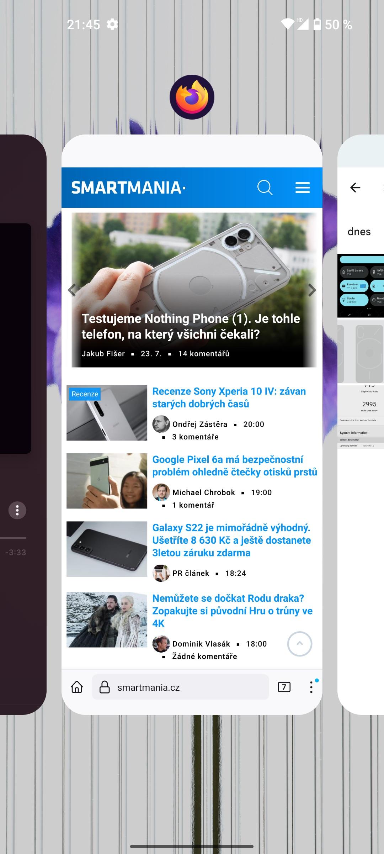This screenshot has width=384, height=854.
Task: Tap the Firefox app icon above the card
Action: click(x=192, y=97)
